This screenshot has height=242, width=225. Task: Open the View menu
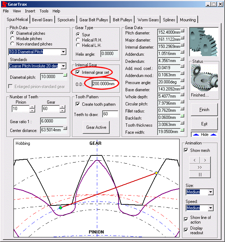coord(17,11)
